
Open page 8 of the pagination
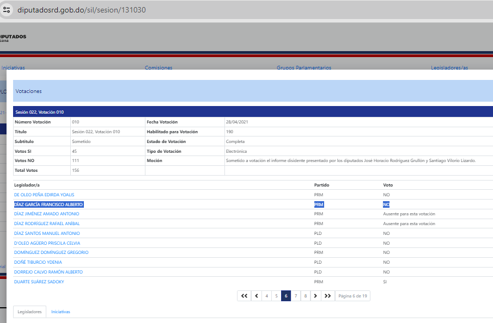(306, 296)
